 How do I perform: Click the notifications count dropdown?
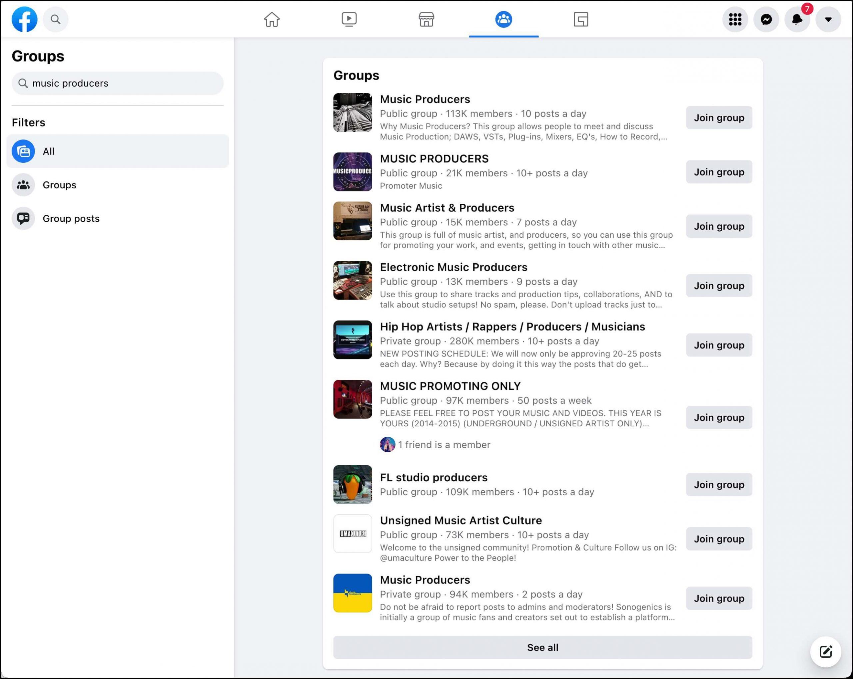coord(797,19)
